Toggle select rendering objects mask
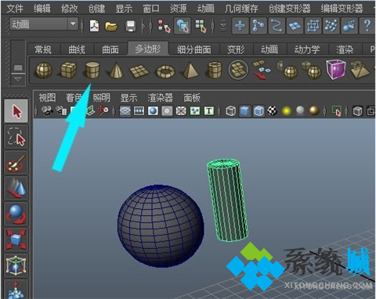376x299 pixels. [x=349, y=26]
